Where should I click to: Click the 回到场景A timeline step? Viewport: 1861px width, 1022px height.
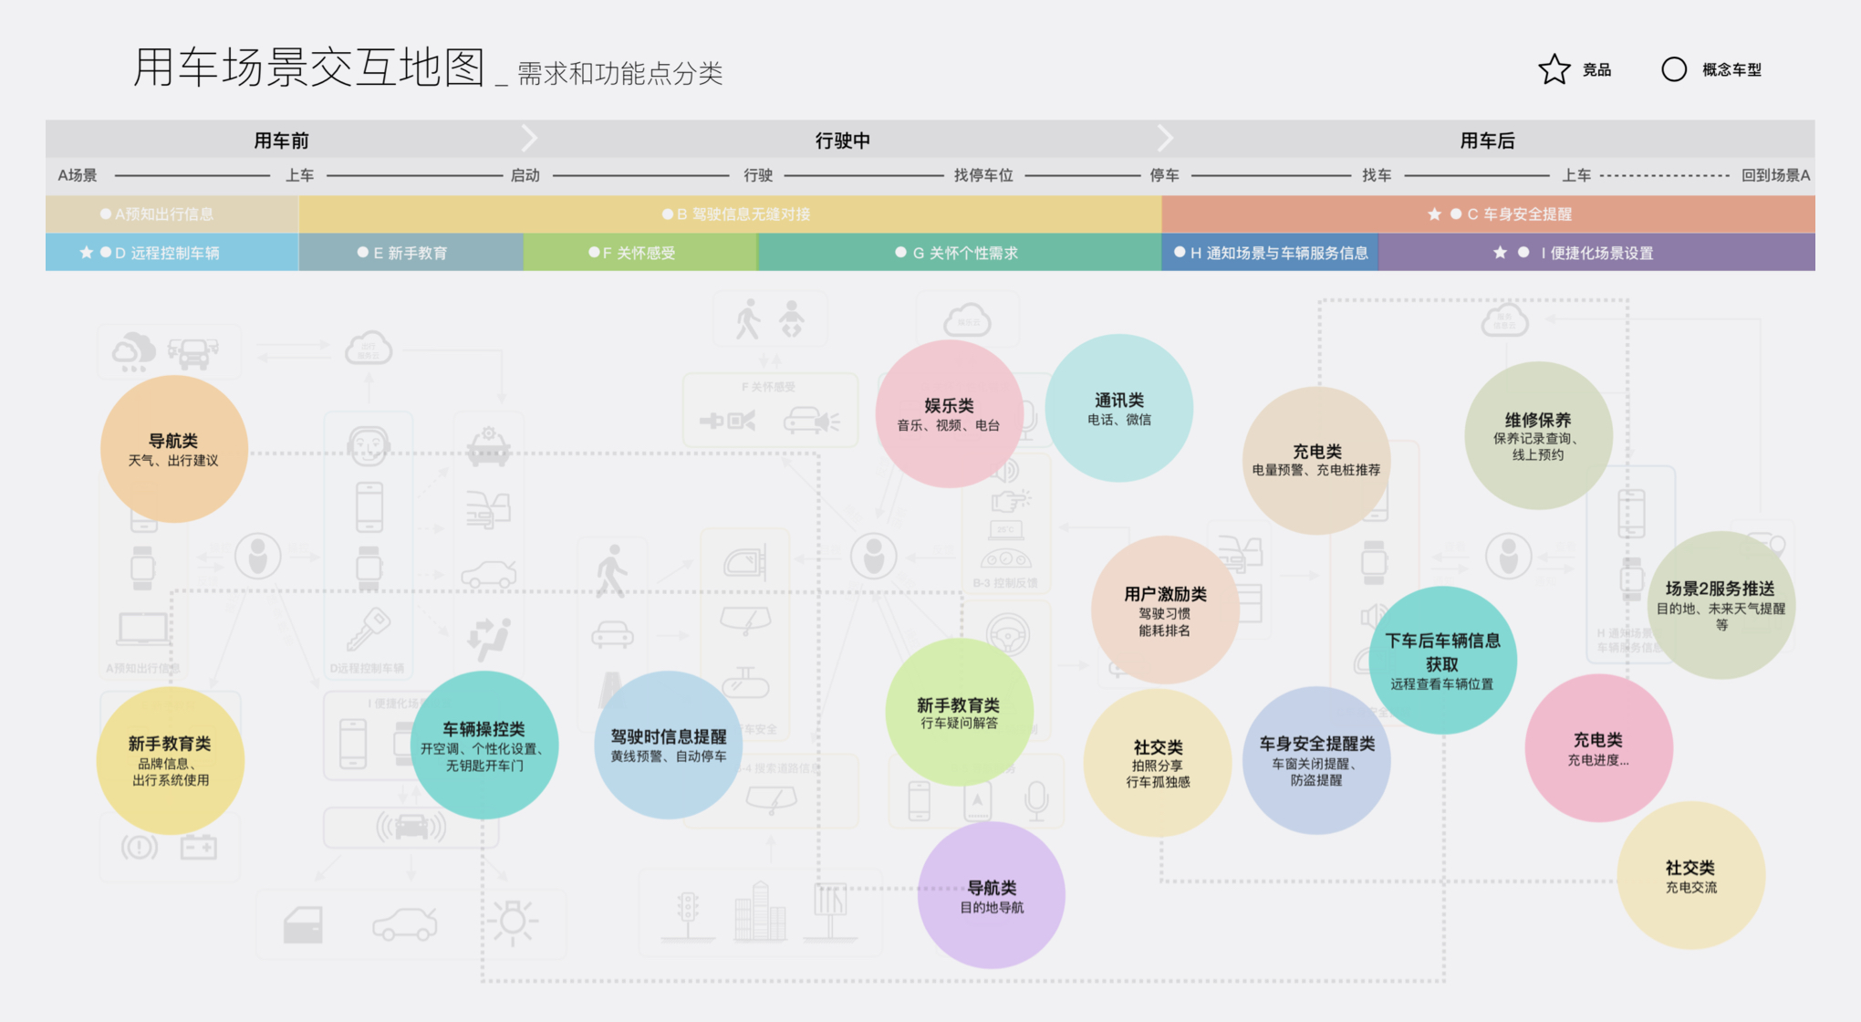tap(1776, 175)
